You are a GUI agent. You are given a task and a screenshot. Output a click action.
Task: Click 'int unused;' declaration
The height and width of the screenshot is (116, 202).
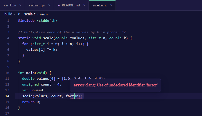33,90
